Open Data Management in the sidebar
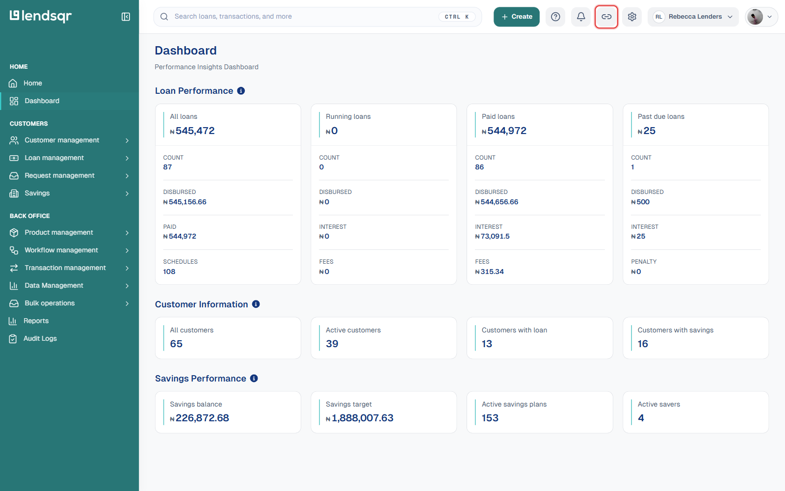This screenshot has width=785, height=491. (x=69, y=286)
